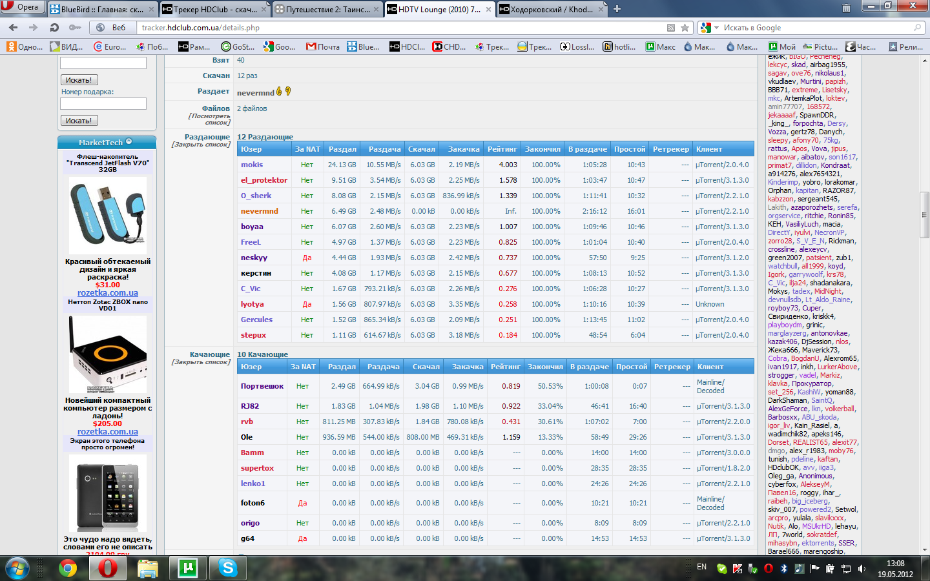Open the smartphone ad image
This screenshot has width=930, height=581.
pos(108,493)
